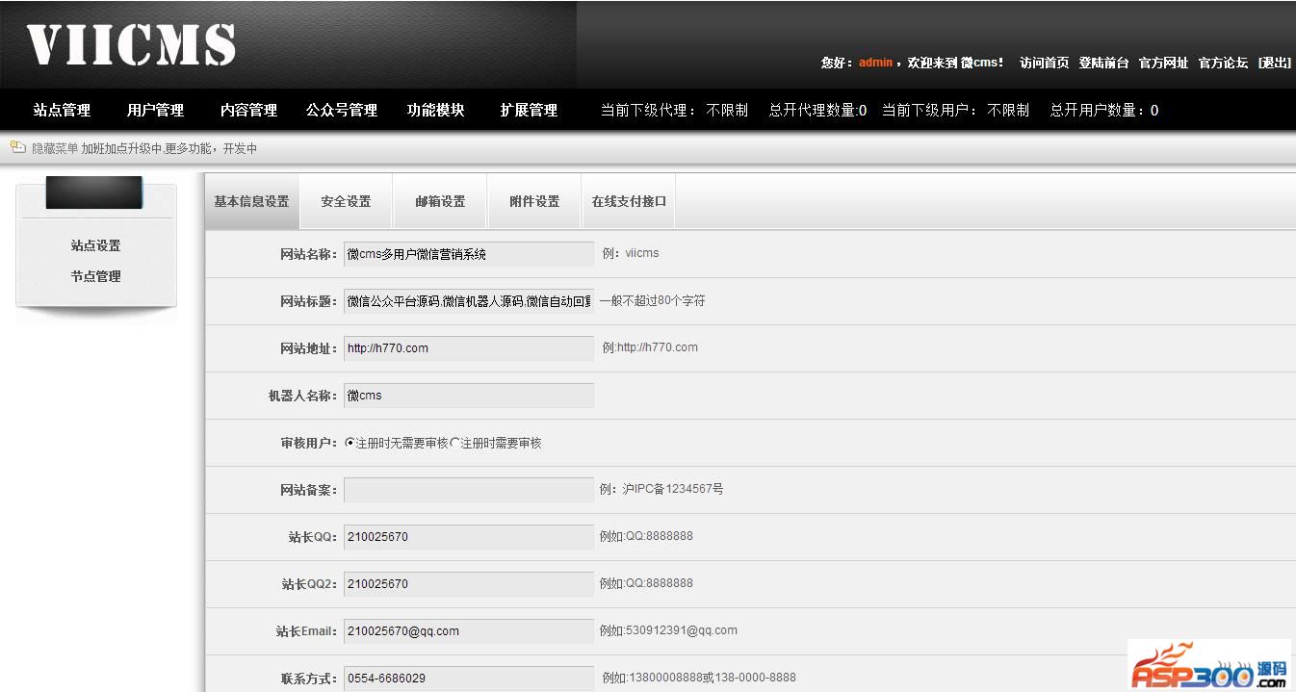Switch to 邮箱设置 tab
Screen dimensions: 1296x692
[x=440, y=201]
